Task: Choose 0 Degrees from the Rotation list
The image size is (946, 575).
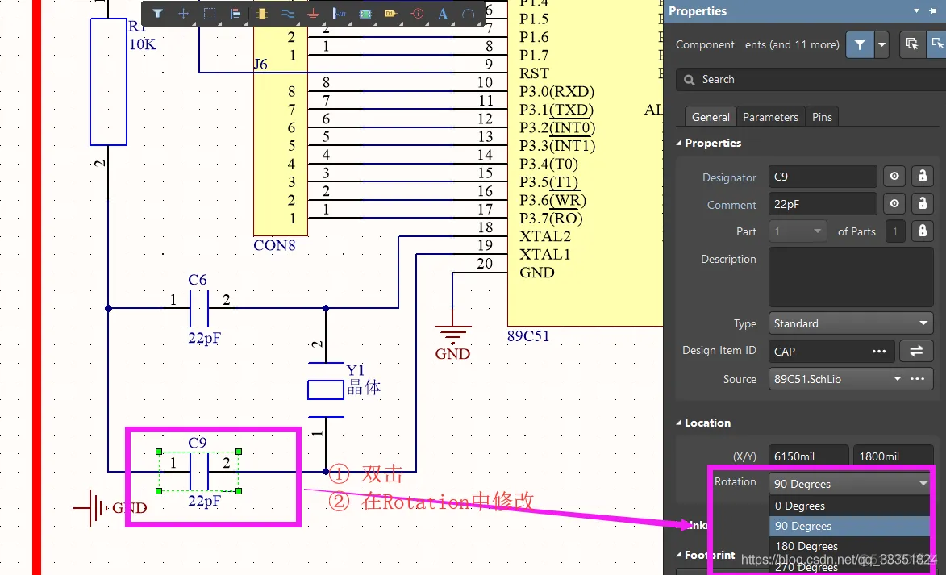Action: pos(849,506)
